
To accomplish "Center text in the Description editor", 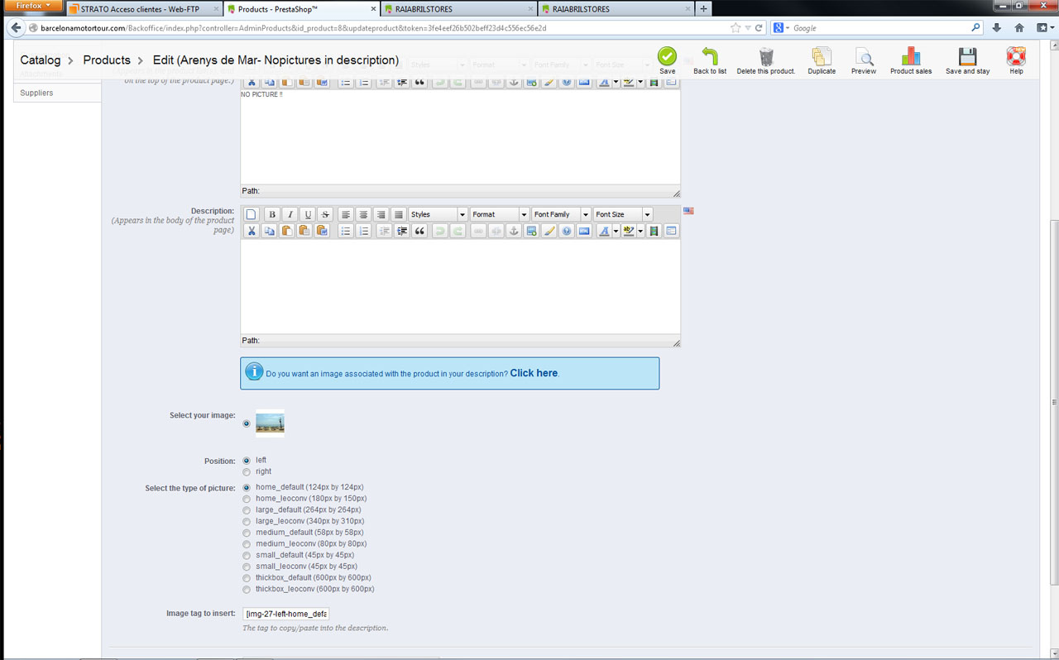I will [x=363, y=214].
